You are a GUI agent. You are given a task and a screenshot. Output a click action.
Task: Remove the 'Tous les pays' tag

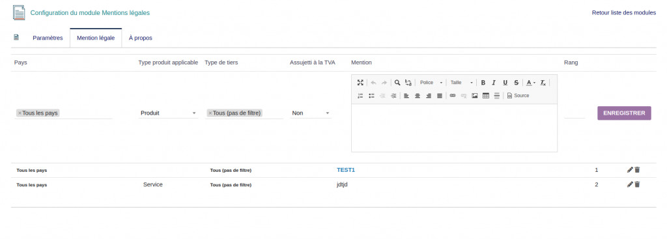pyautogui.click(x=20, y=113)
